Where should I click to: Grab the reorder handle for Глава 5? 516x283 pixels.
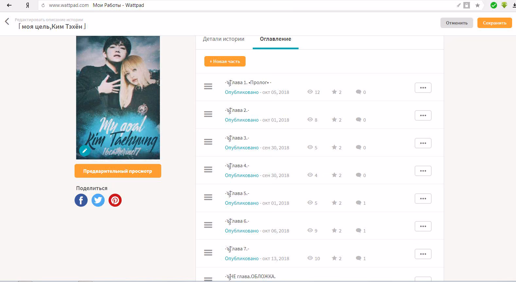coord(208,197)
